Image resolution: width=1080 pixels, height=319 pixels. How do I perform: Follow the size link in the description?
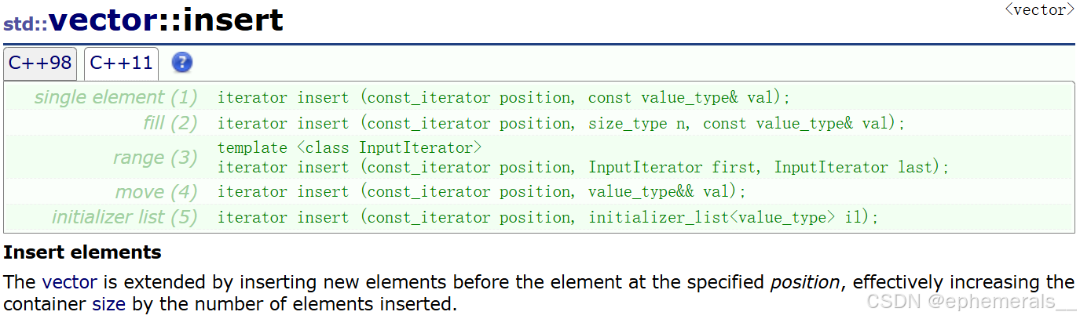click(108, 303)
